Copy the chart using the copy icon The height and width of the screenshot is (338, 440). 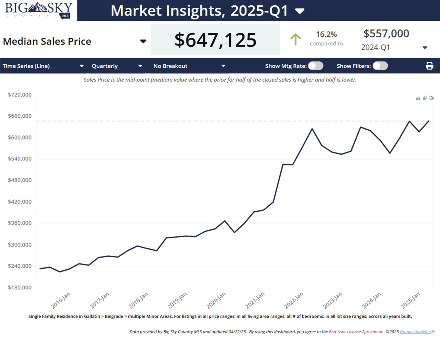click(425, 98)
